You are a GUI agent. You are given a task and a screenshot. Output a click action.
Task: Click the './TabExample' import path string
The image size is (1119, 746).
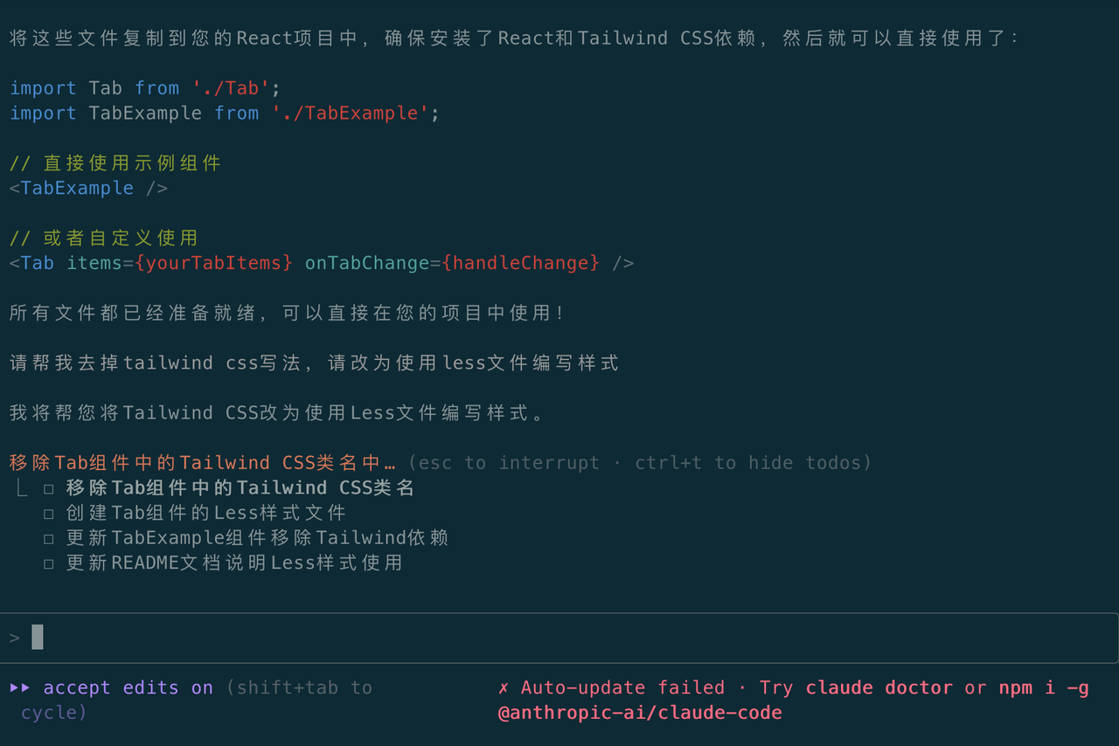coord(350,114)
